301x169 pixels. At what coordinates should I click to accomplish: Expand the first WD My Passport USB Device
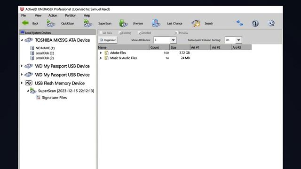click(x=22, y=66)
